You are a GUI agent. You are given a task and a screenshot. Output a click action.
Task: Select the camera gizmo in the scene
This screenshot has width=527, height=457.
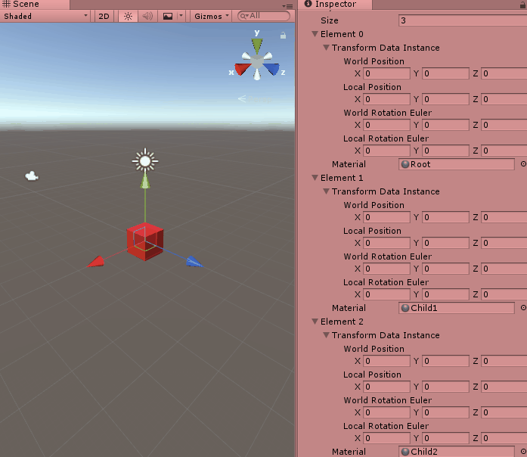pos(32,176)
